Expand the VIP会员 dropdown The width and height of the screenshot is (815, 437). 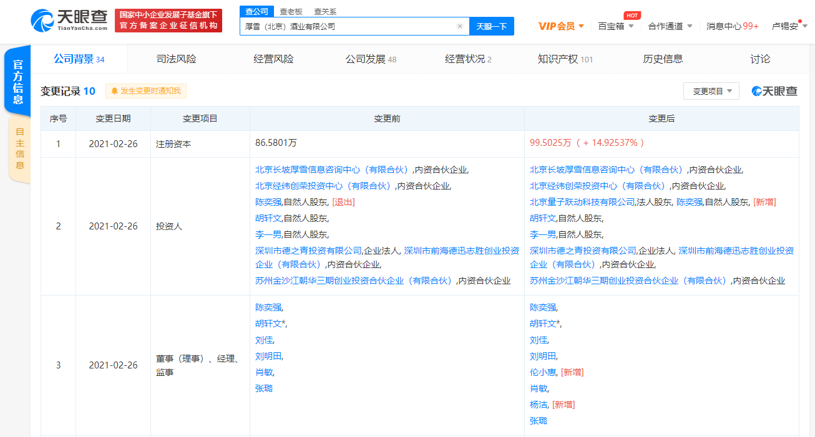tap(561, 26)
